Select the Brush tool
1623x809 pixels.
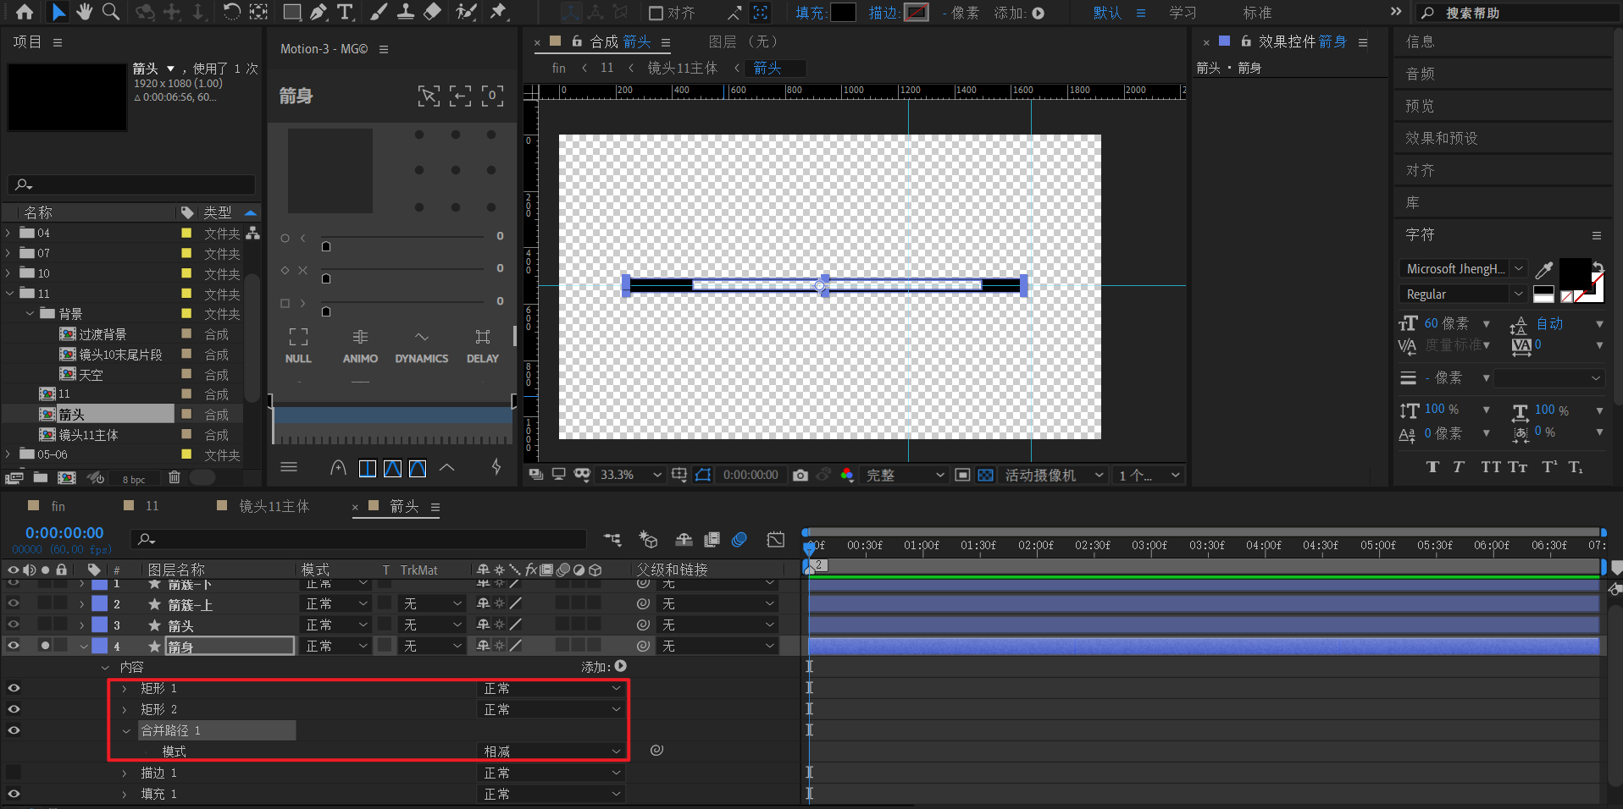(379, 12)
